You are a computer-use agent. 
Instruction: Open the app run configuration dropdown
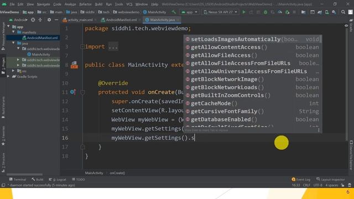coord(189,12)
